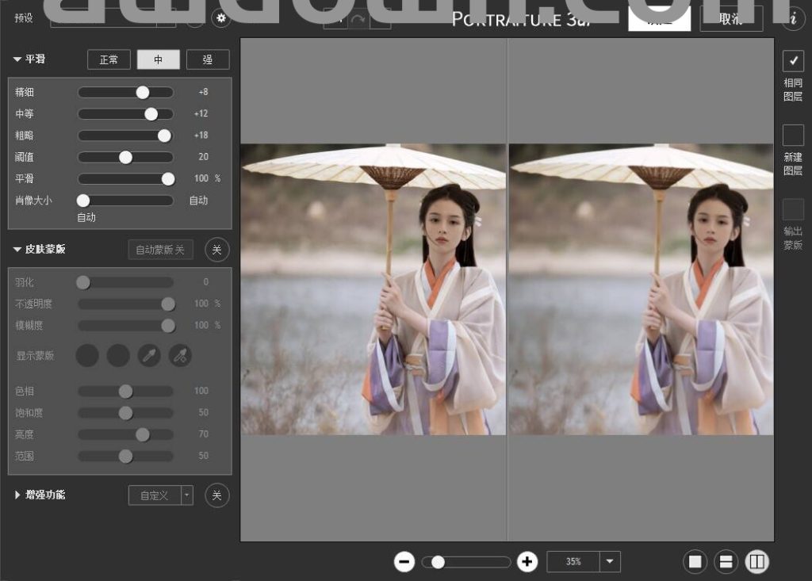Select the 强 smoothing preset

208,59
